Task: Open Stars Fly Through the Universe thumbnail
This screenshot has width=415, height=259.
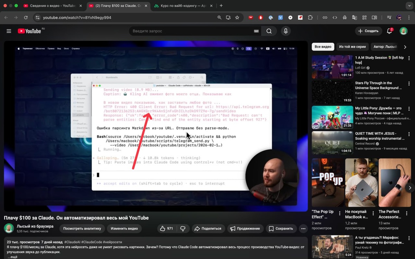Action: click(x=332, y=92)
